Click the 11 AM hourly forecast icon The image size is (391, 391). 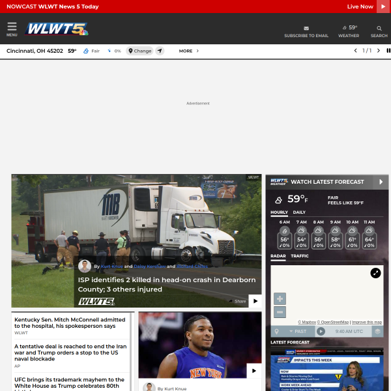[x=369, y=231]
